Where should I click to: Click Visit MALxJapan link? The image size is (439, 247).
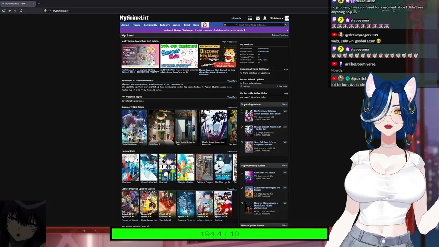coord(229,42)
